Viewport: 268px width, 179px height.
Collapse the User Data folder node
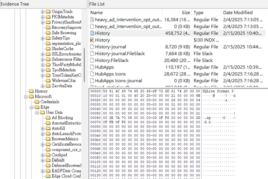(x=37, y=113)
